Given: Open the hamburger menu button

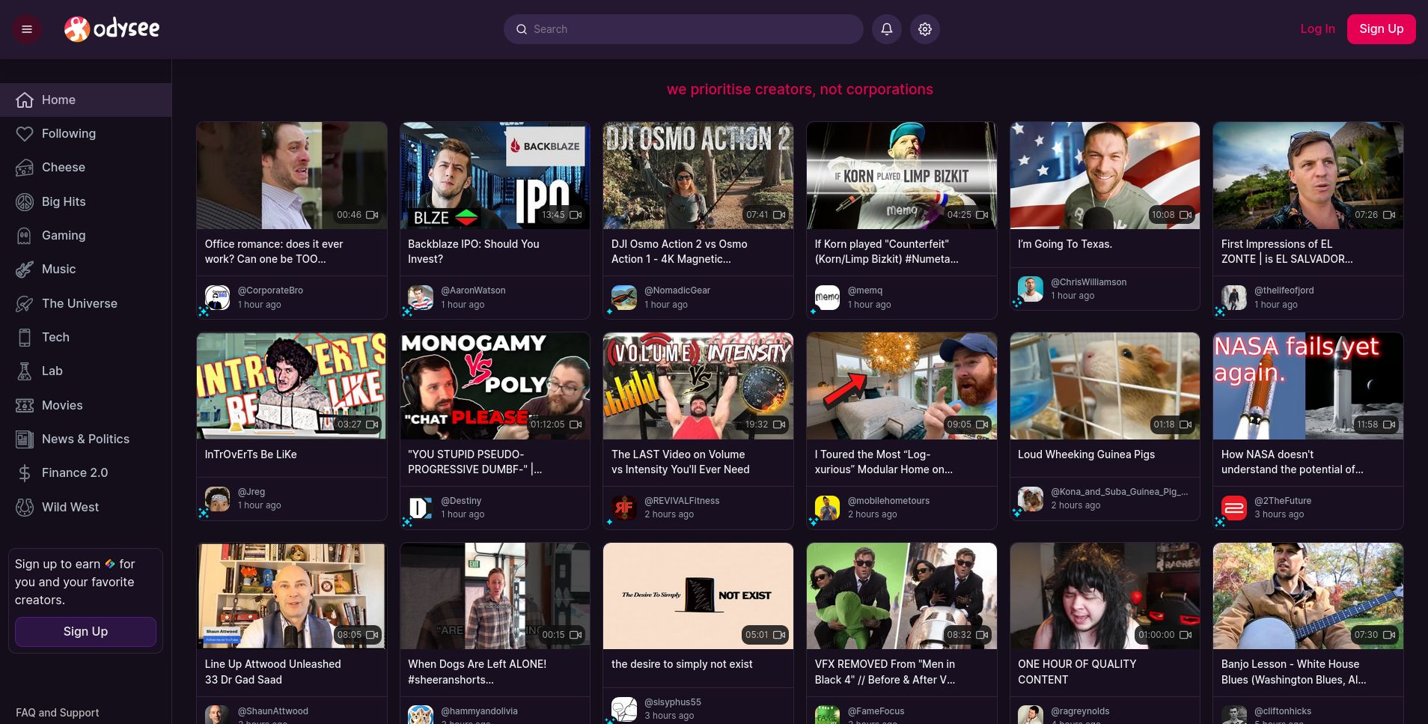Looking at the screenshot, I should (27, 29).
